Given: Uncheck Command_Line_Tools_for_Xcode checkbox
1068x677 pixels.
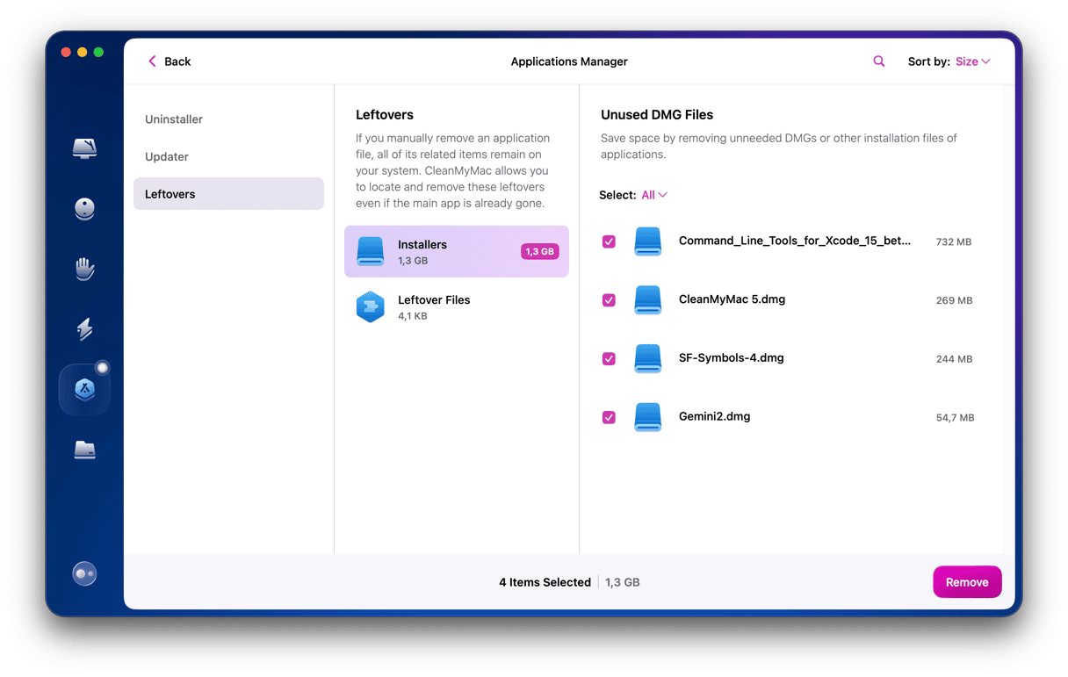Looking at the screenshot, I should pos(609,241).
